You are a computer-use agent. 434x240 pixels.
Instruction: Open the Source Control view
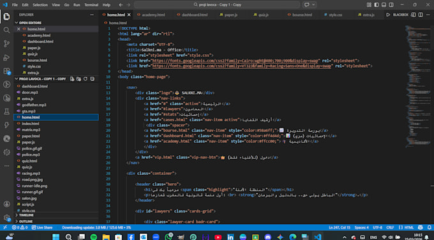(x=6, y=43)
